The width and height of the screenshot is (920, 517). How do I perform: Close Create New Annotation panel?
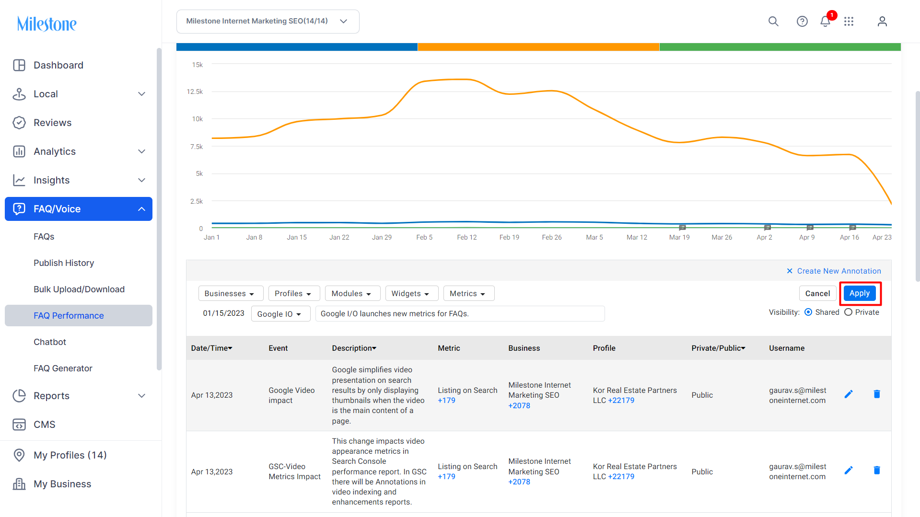790,271
